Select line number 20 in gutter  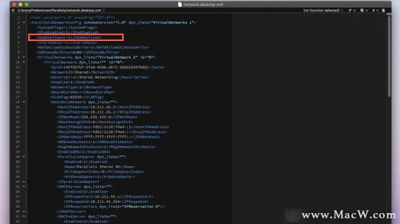click(x=18, y=112)
